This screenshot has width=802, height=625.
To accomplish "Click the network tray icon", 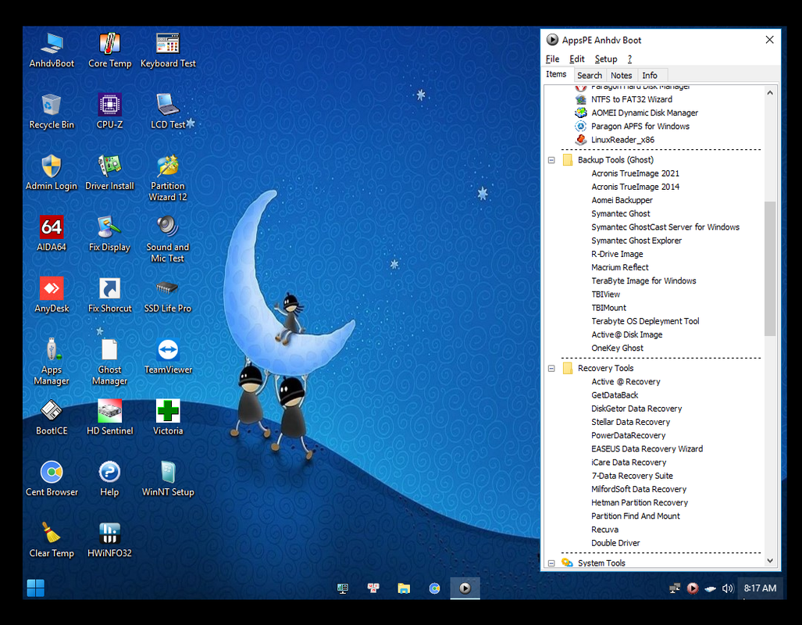I will click(675, 588).
